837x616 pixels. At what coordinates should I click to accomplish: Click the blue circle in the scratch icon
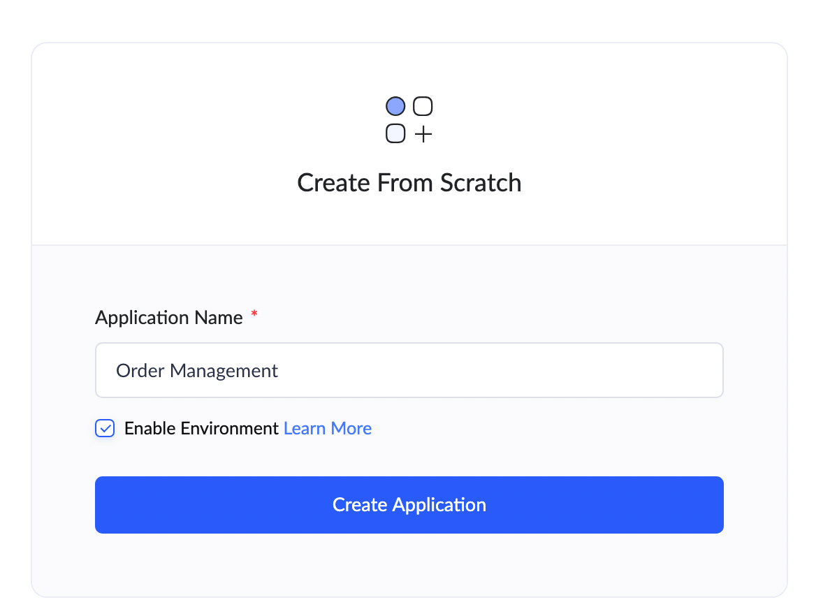coord(395,106)
